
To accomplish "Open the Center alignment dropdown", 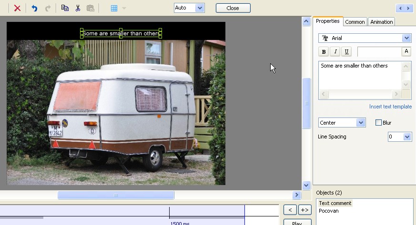I will pyautogui.click(x=360, y=123).
